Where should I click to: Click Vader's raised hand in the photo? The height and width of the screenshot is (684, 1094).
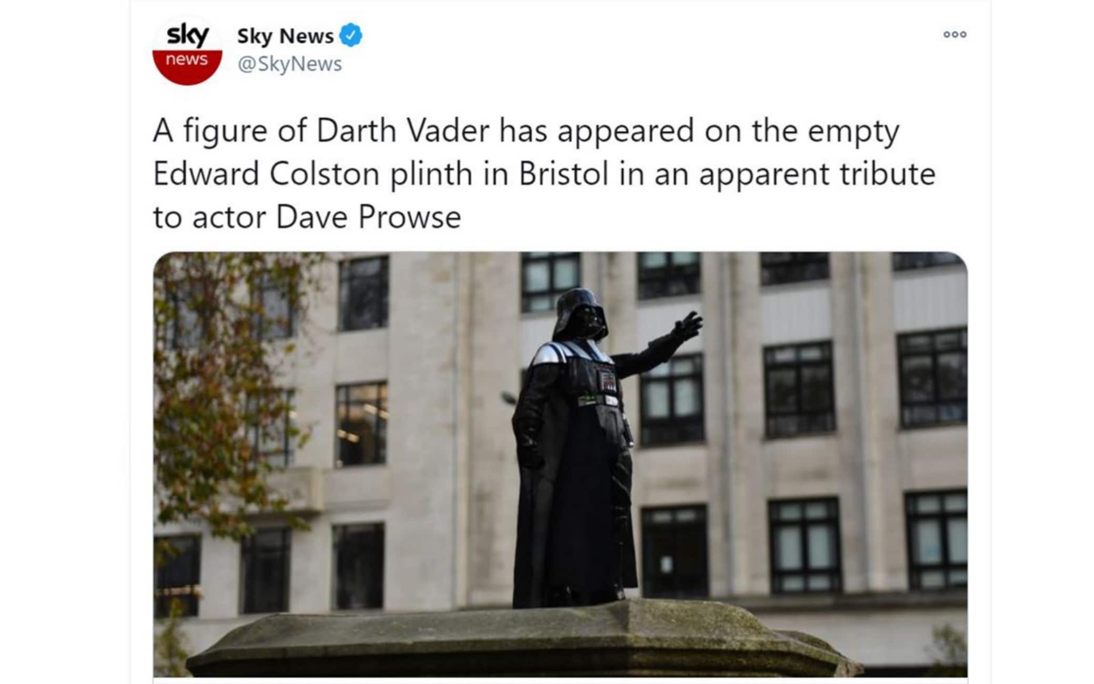pos(686,327)
